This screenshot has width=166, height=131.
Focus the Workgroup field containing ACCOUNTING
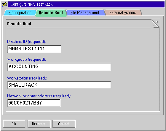[x=59, y=67]
